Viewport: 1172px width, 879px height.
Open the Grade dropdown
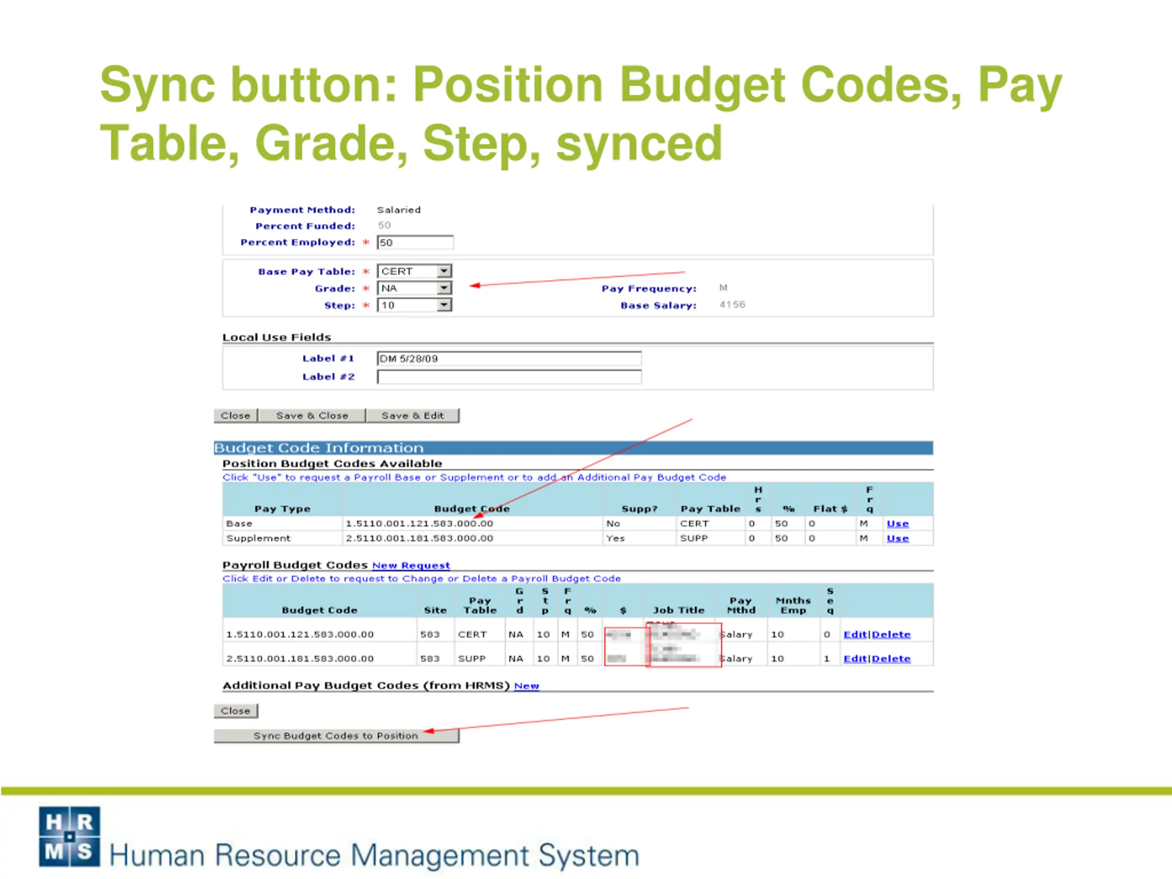[414, 288]
